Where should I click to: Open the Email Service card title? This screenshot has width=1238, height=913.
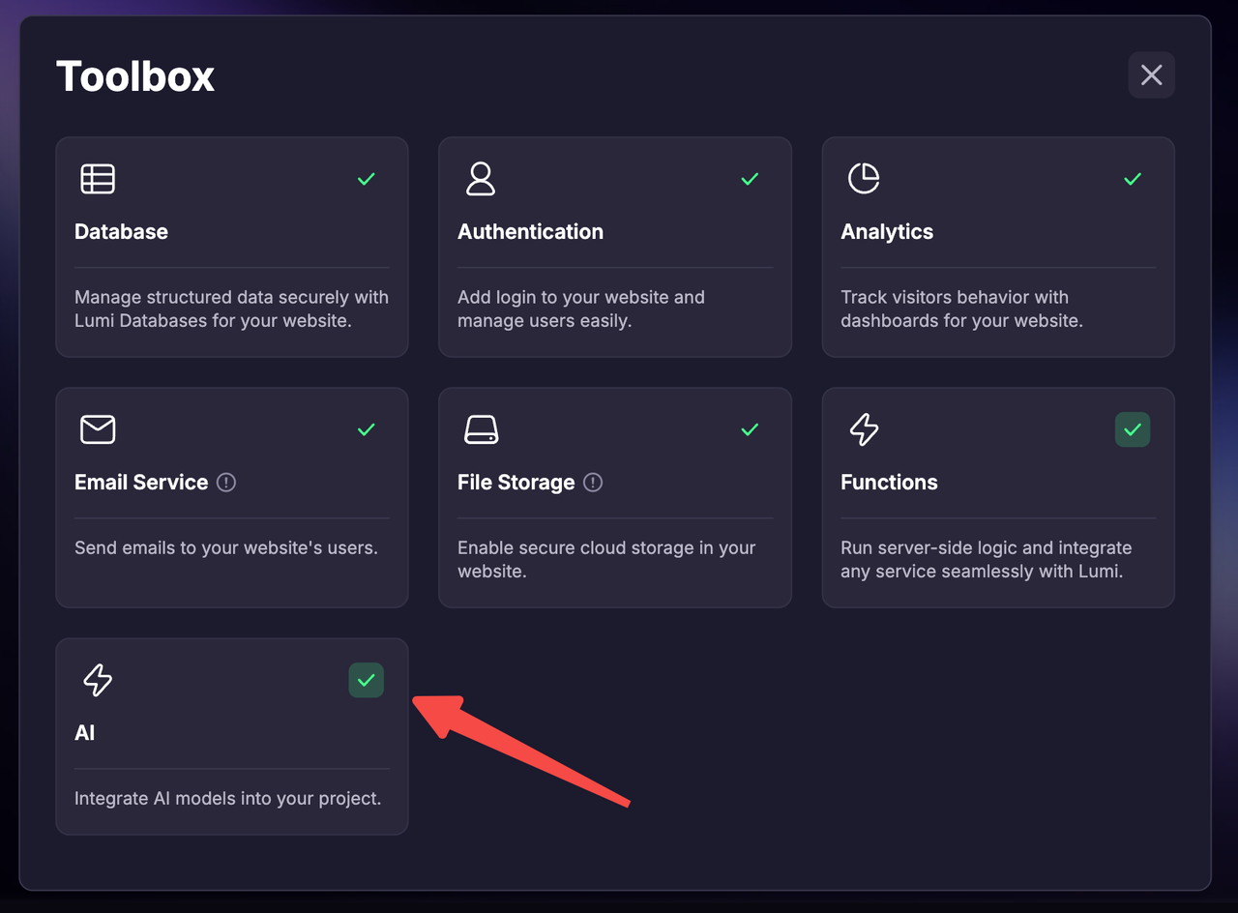pos(141,483)
